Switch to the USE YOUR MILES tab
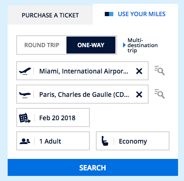Image resolution: width=184 pixels, height=181 pixels. tap(141, 14)
